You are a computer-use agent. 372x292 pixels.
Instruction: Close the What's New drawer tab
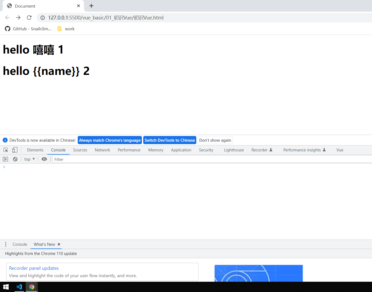[x=59, y=244]
